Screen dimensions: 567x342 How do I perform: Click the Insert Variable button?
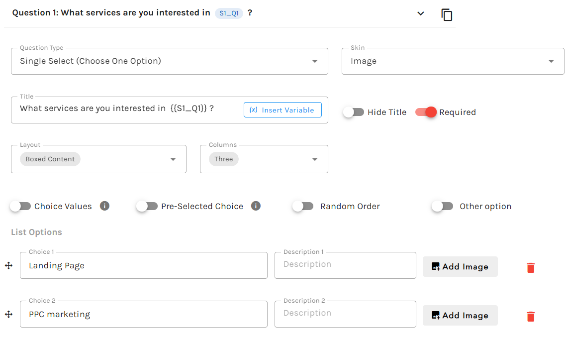coord(283,110)
